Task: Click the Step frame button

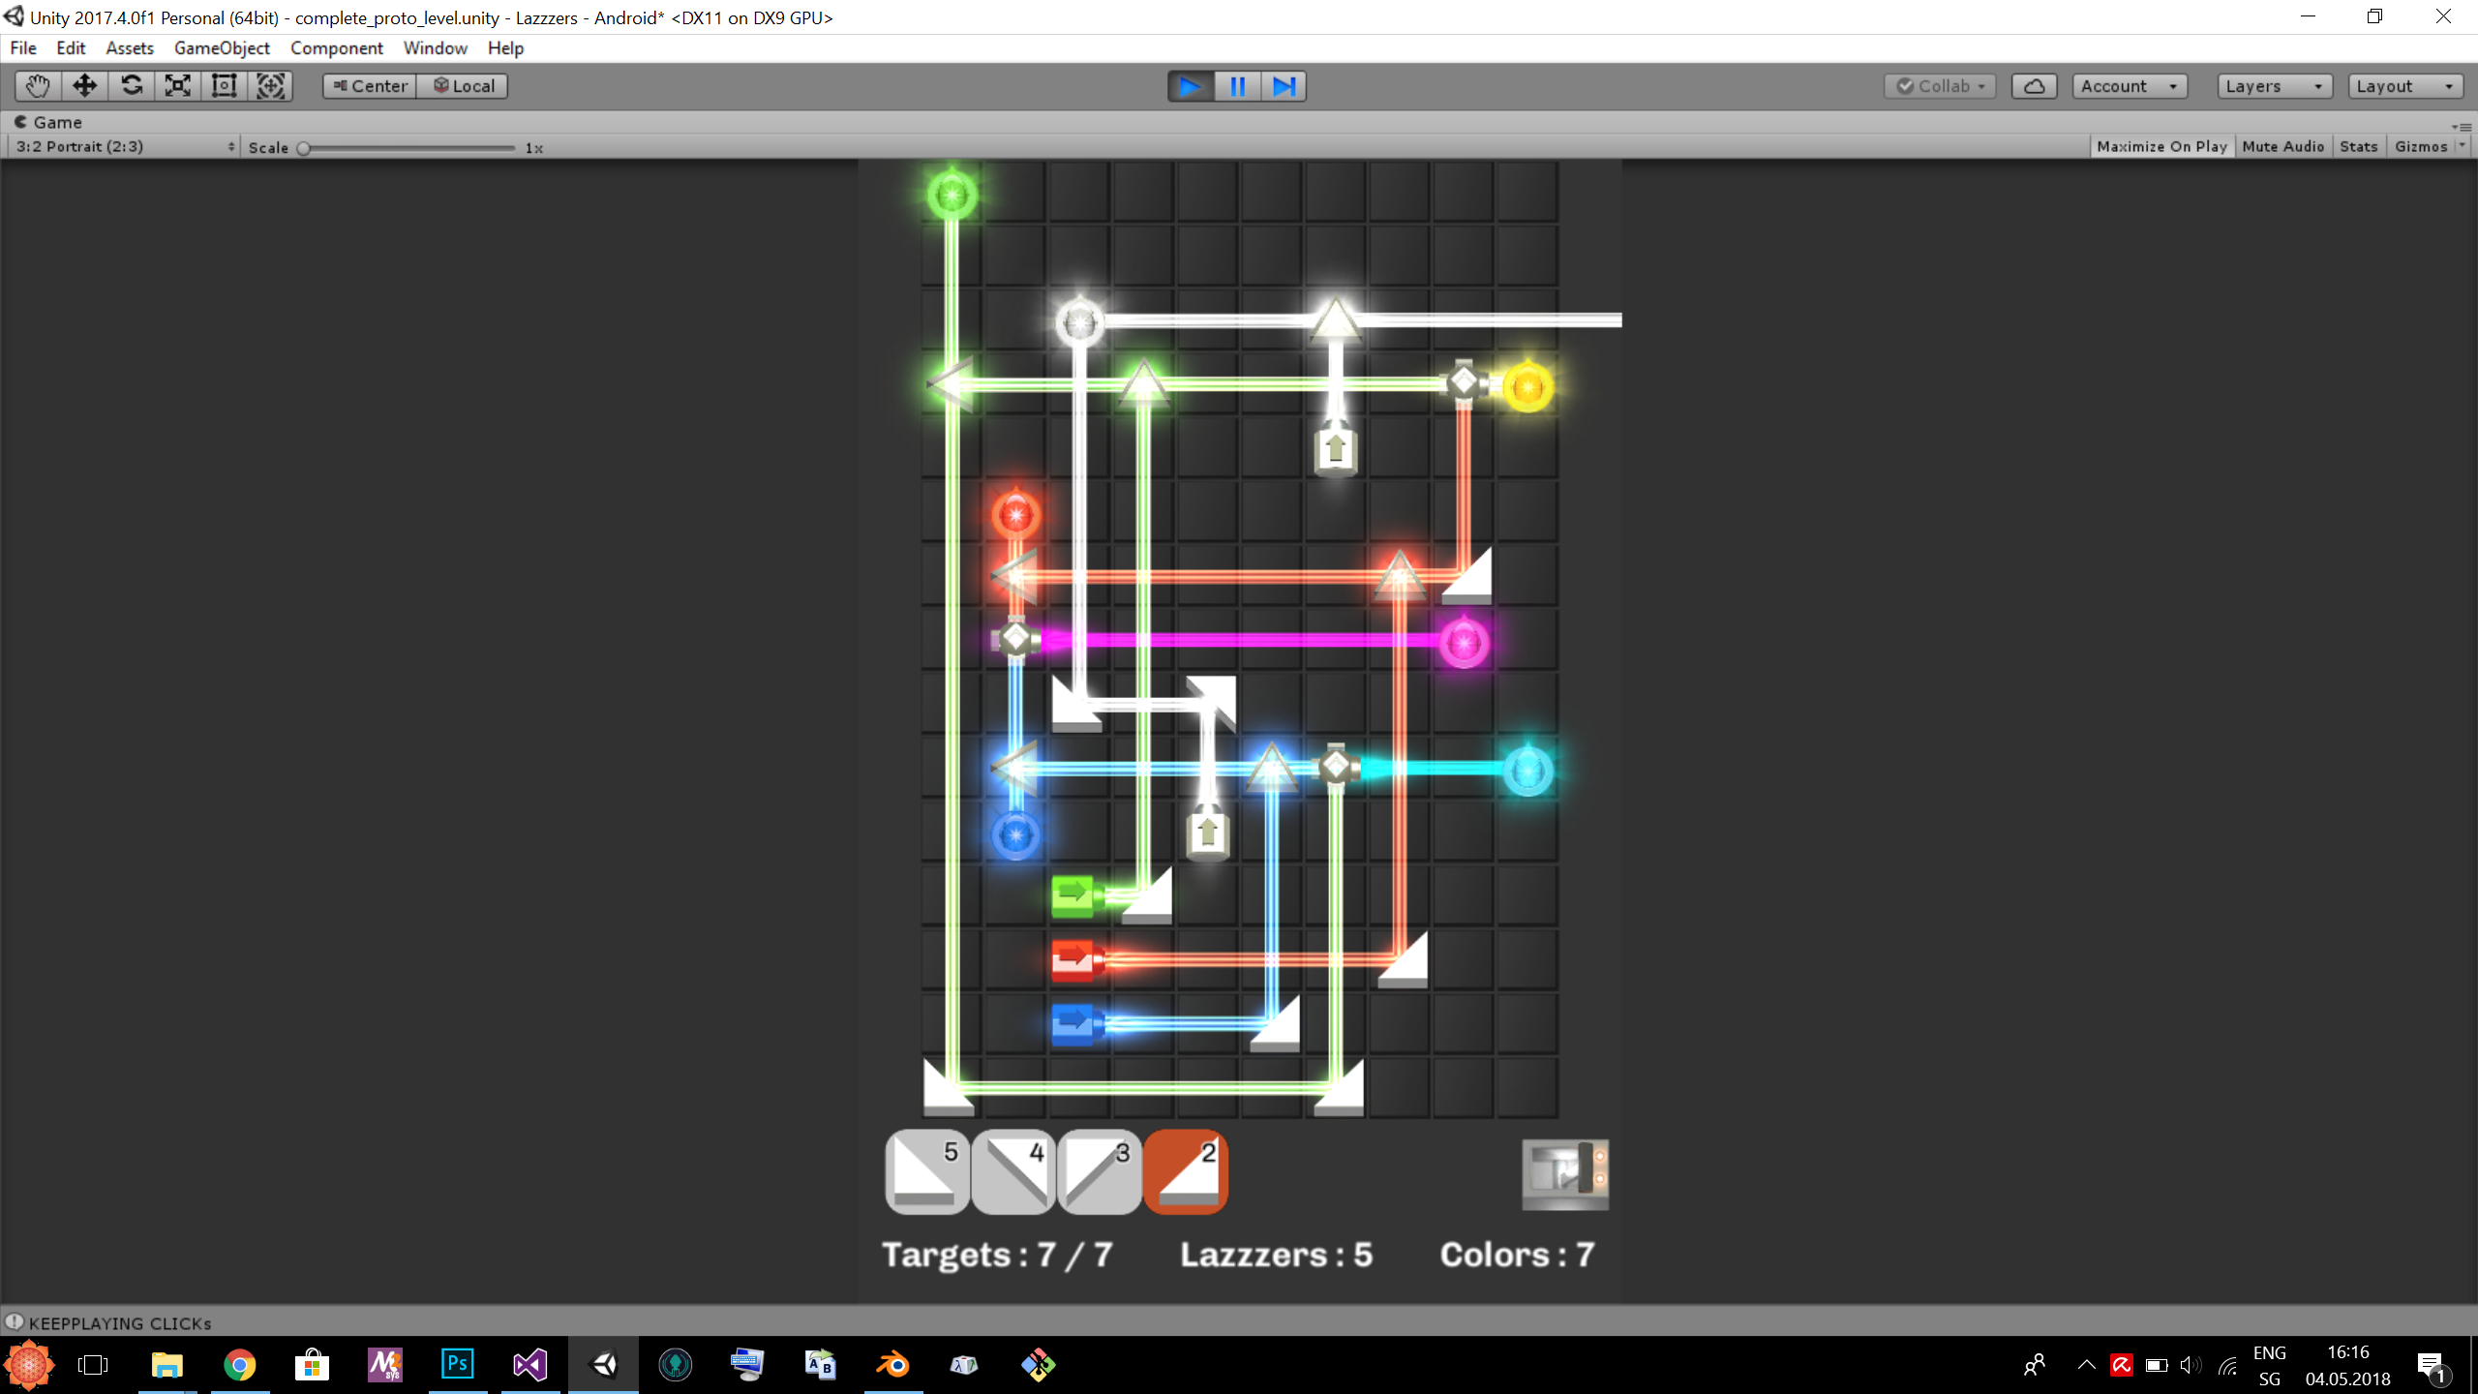Action: click(1284, 86)
